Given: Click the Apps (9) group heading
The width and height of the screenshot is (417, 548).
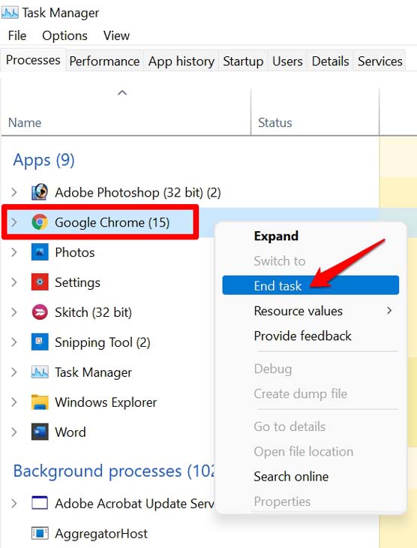Looking at the screenshot, I should (44, 161).
